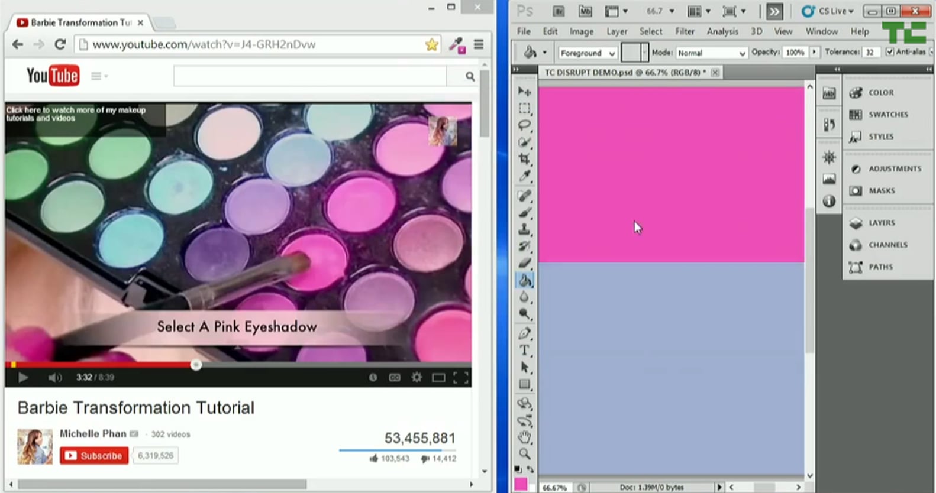Viewport: 936px width, 493px height.
Task: Click the red Subscribe button
Action: 93,456
